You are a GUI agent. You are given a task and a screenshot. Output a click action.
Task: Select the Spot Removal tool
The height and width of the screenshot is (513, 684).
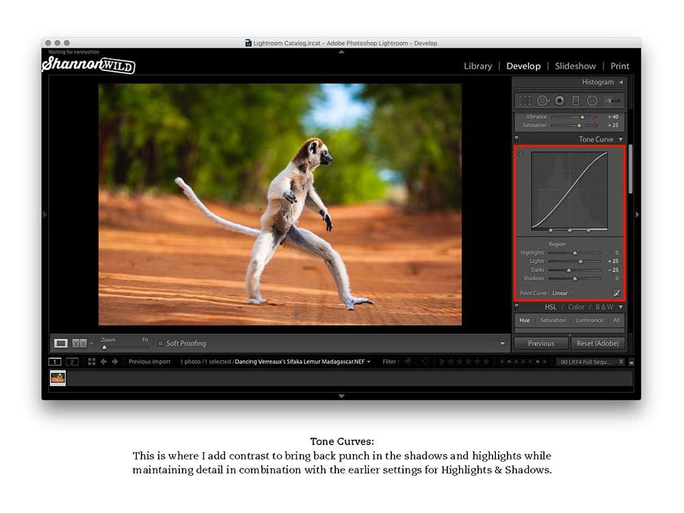point(542,101)
